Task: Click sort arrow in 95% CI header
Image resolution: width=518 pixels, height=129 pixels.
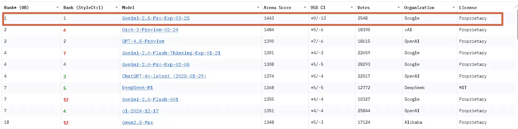Action: point(352,7)
